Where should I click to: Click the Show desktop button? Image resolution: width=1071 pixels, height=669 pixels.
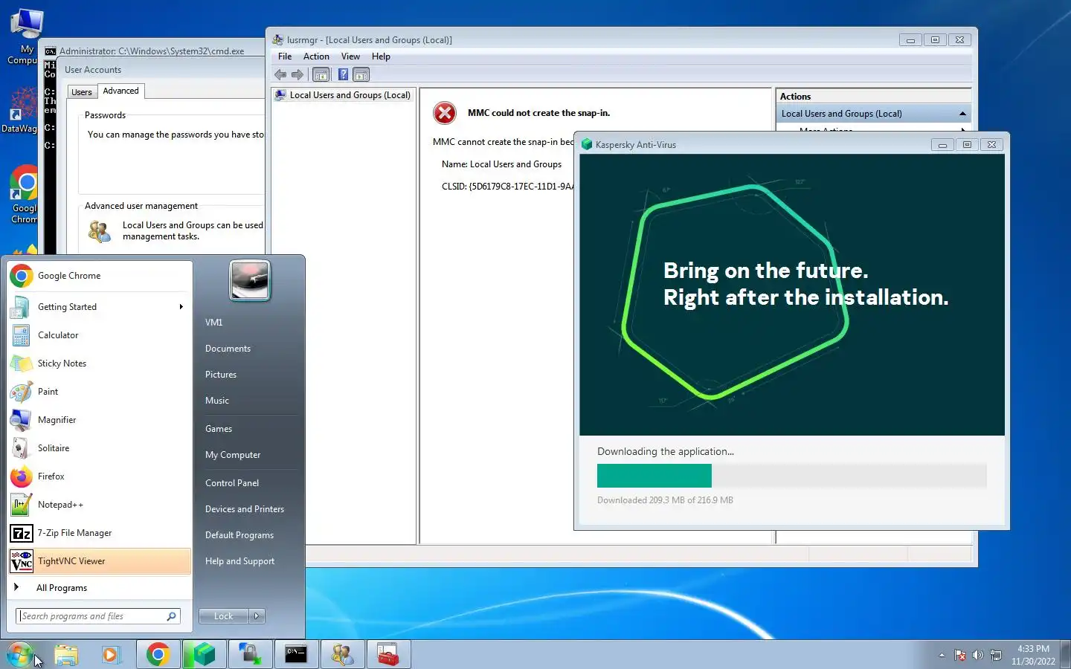pyautogui.click(x=1066, y=655)
